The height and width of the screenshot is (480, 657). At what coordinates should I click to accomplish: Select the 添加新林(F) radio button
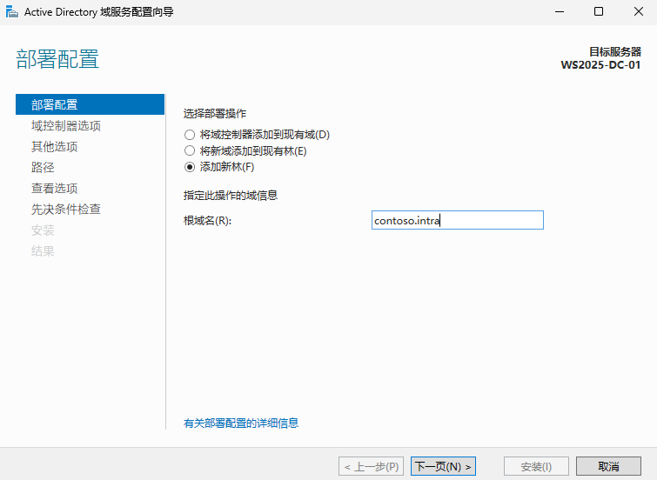pos(190,167)
